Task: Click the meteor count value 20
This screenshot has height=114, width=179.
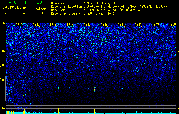Action: click(x=41, y=13)
